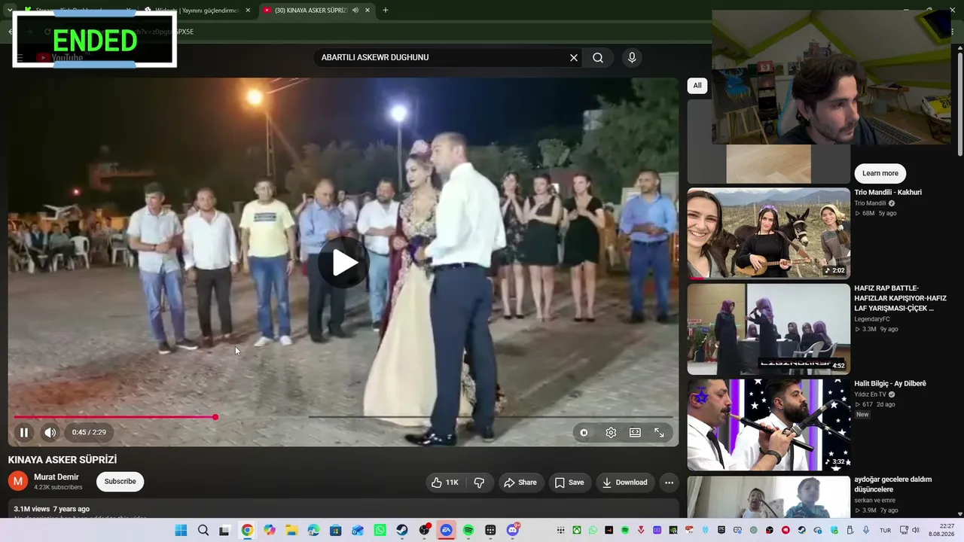
Task: Open the video player settings gear
Action: pos(611,433)
